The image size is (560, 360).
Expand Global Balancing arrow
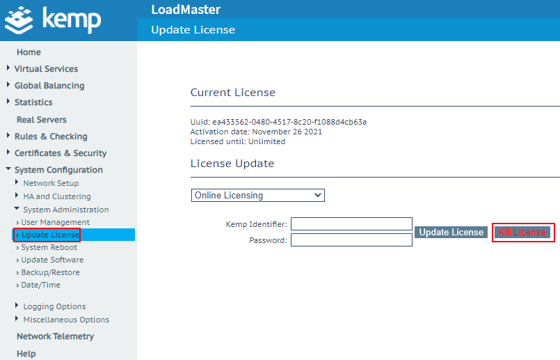(x=8, y=84)
